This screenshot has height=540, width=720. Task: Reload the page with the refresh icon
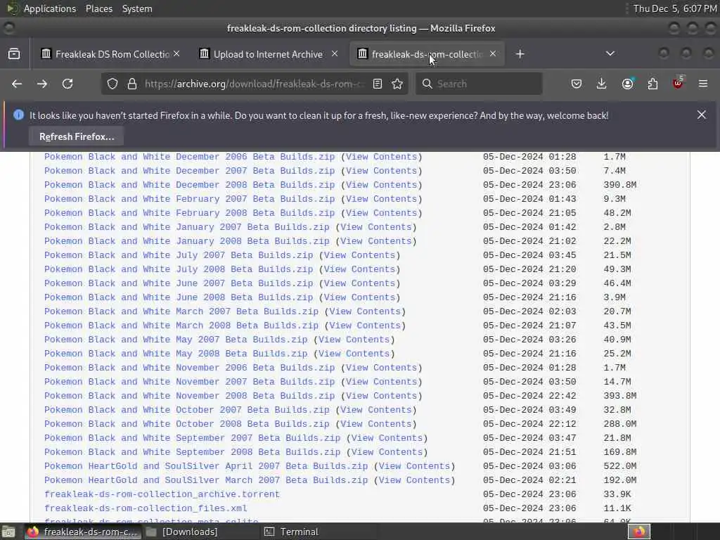pos(67,84)
